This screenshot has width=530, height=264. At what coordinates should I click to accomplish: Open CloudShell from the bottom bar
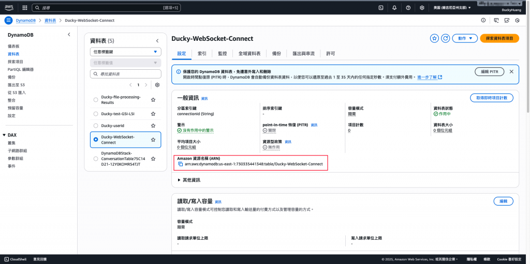(x=14, y=259)
